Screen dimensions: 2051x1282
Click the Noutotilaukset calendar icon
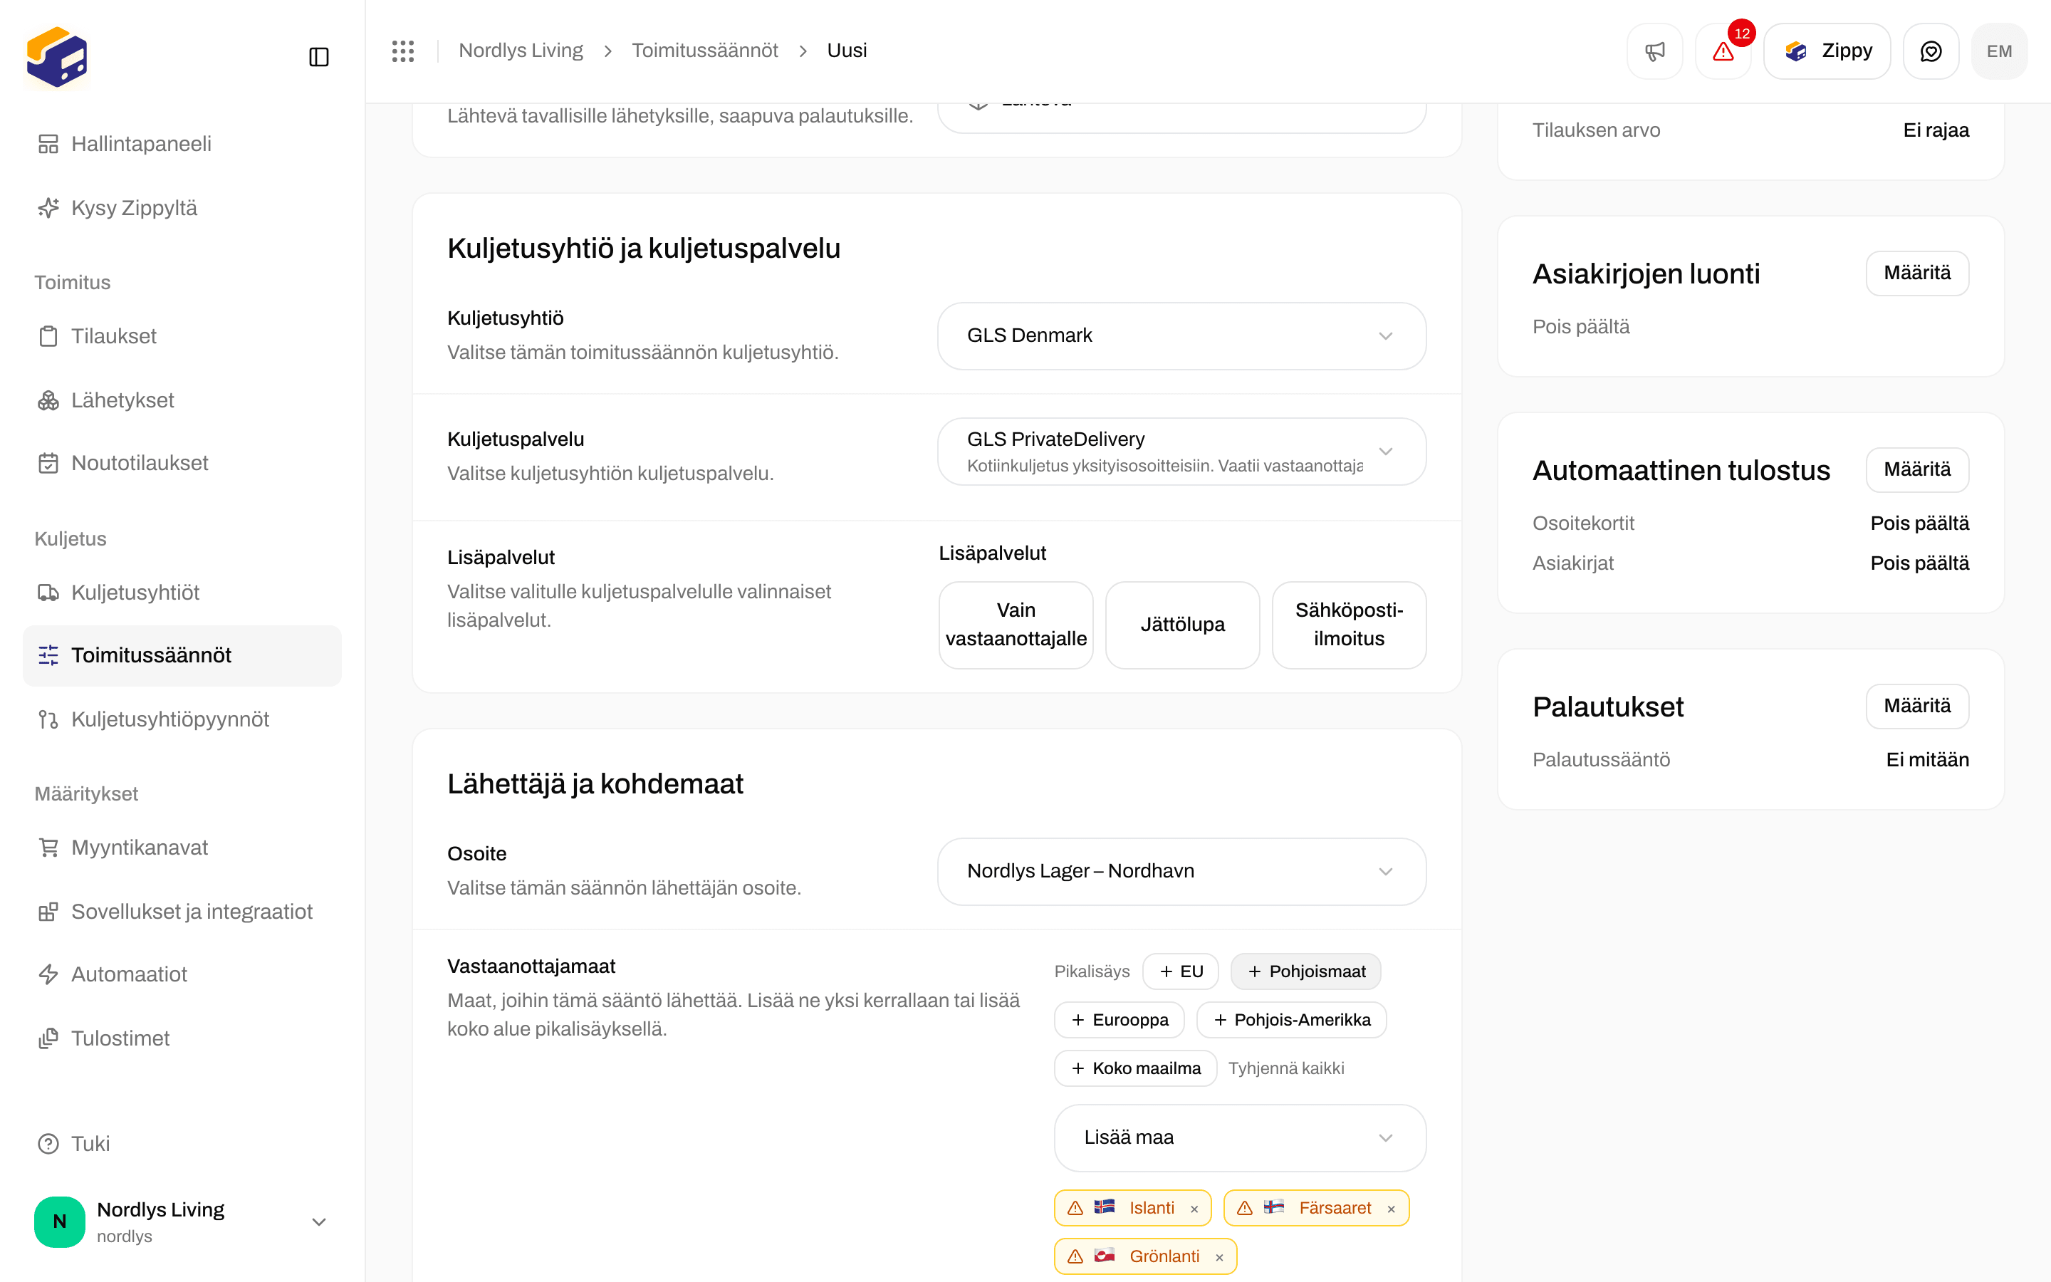pos(48,463)
